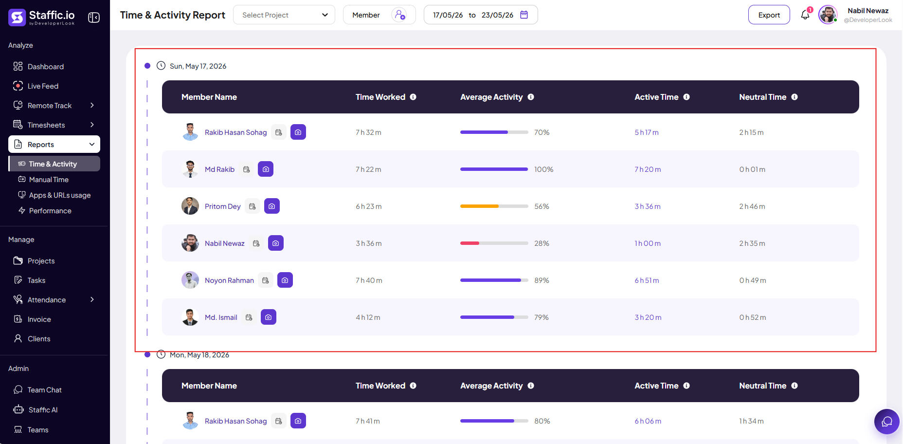903x444 pixels.
Task: Open the Projects page
Action: tap(41, 260)
